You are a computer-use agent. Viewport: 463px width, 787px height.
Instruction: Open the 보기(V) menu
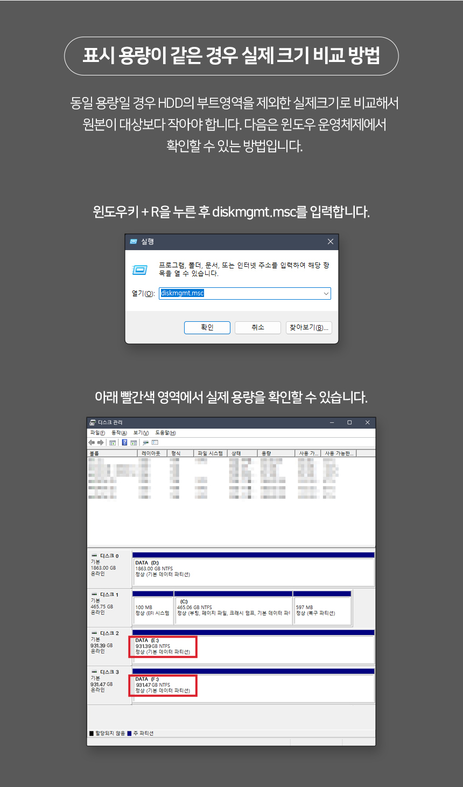point(141,433)
